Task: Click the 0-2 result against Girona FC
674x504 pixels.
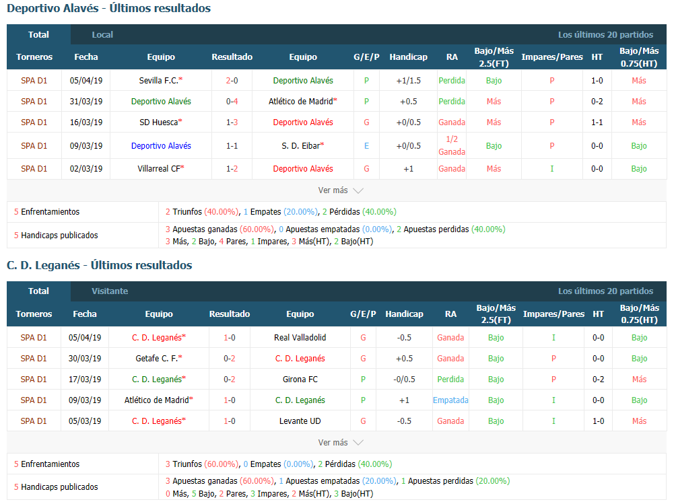Action: pos(230,380)
